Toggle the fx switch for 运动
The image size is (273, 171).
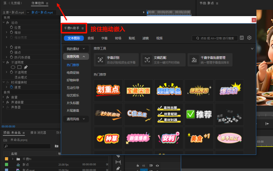8,22
